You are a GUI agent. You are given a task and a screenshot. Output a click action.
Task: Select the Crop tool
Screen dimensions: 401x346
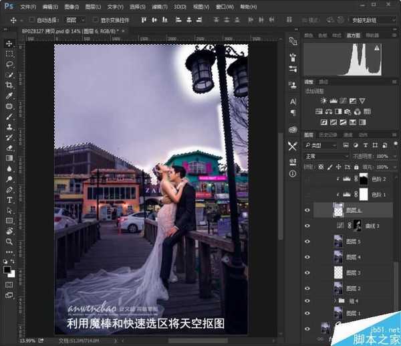tap(9, 85)
